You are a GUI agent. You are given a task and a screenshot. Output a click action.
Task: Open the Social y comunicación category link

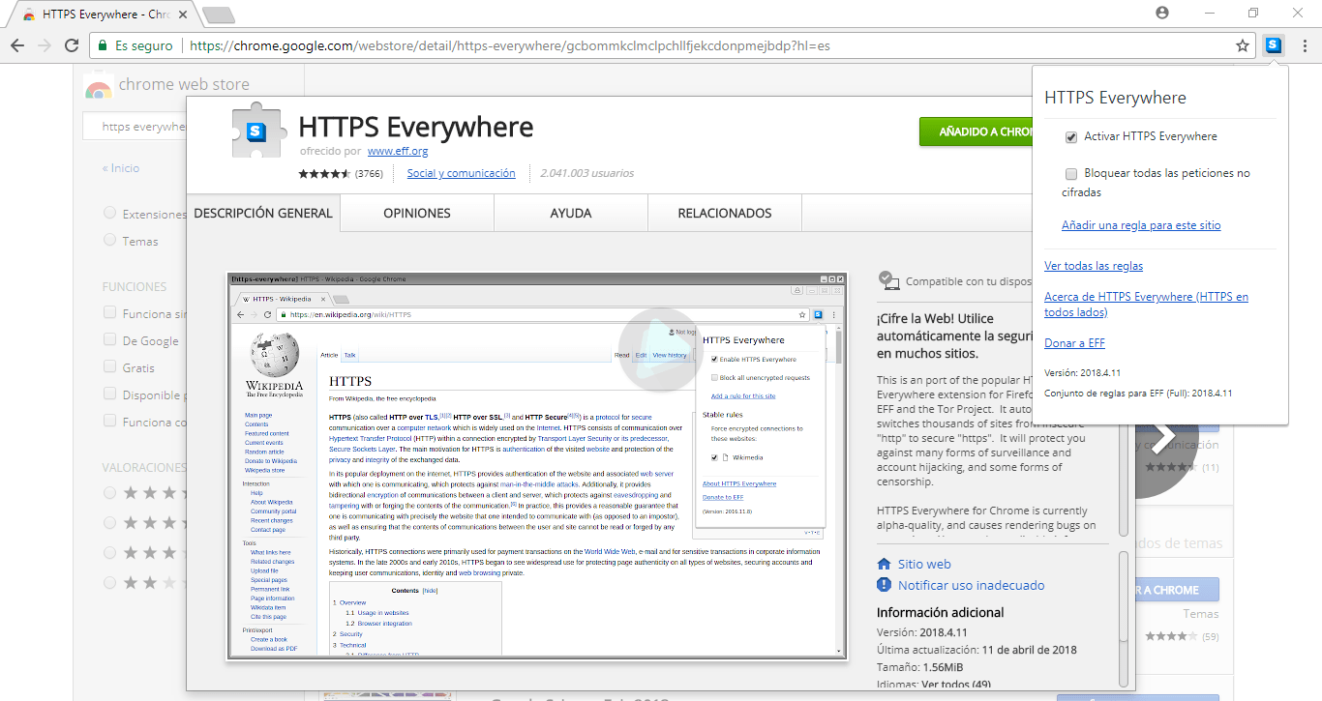pos(462,173)
